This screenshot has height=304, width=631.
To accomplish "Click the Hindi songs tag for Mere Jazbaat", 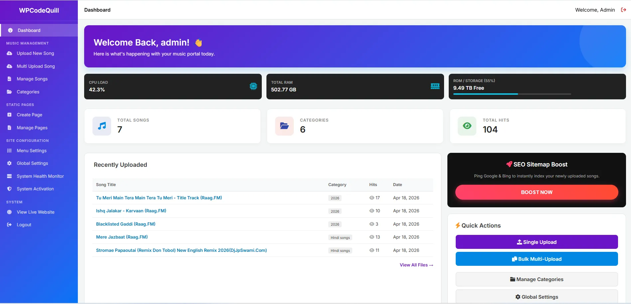I will point(340,238).
